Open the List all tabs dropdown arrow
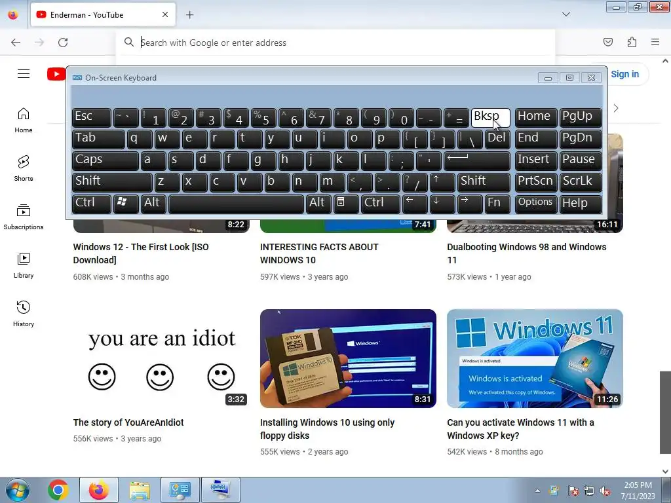 [x=566, y=14]
